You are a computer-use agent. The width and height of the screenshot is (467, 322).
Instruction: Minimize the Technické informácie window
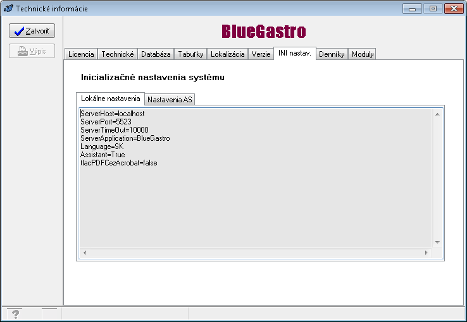click(x=412, y=8)
